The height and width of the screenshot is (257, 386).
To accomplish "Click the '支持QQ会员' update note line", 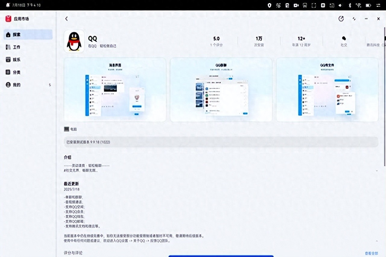I will pos(74,212).
